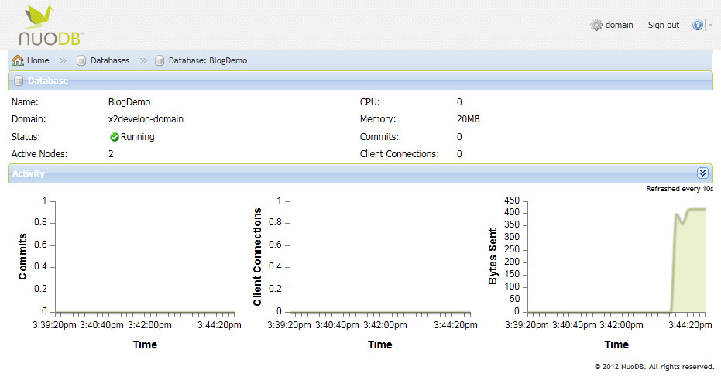Click the Home house icon in breadcrumb
Viewport: 721px width, 377px height.
pyautogui.click(x=18, y=60)
